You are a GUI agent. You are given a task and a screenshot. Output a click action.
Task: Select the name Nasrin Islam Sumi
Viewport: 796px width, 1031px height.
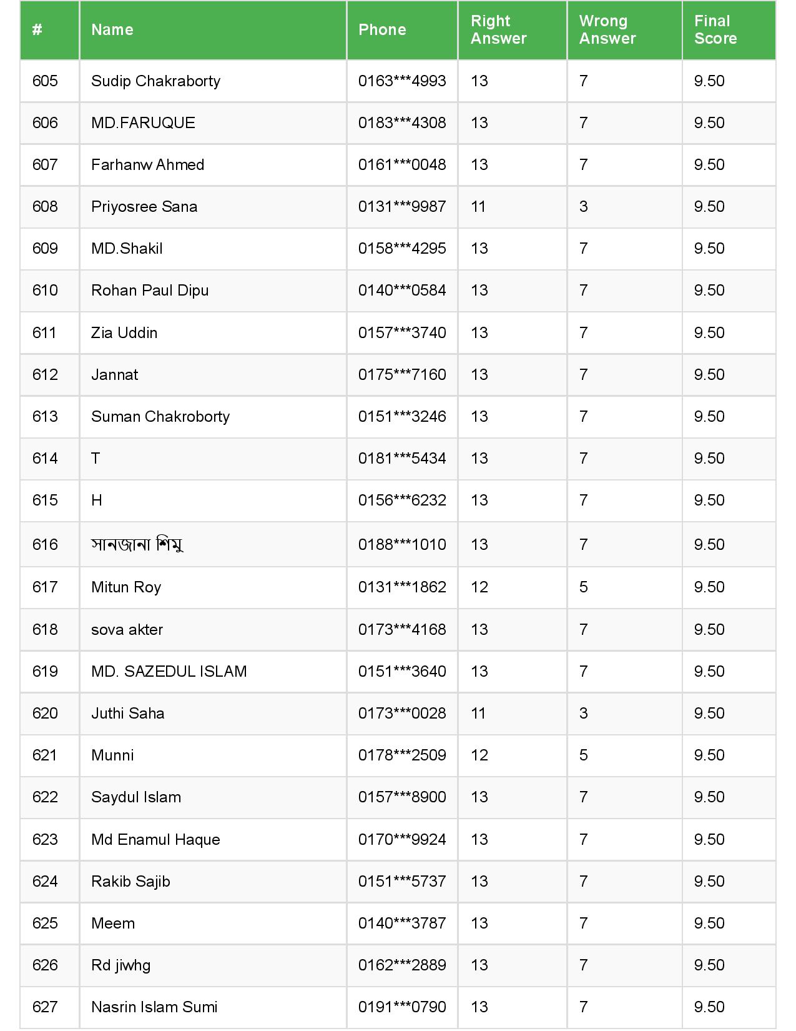tap(154, 1007)
